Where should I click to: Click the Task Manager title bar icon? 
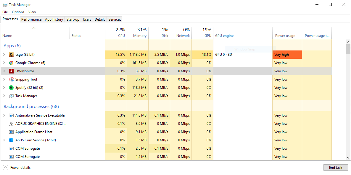pos(5,5)
